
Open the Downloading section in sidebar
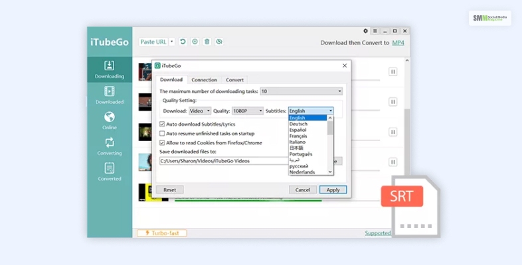click(110, 70)
